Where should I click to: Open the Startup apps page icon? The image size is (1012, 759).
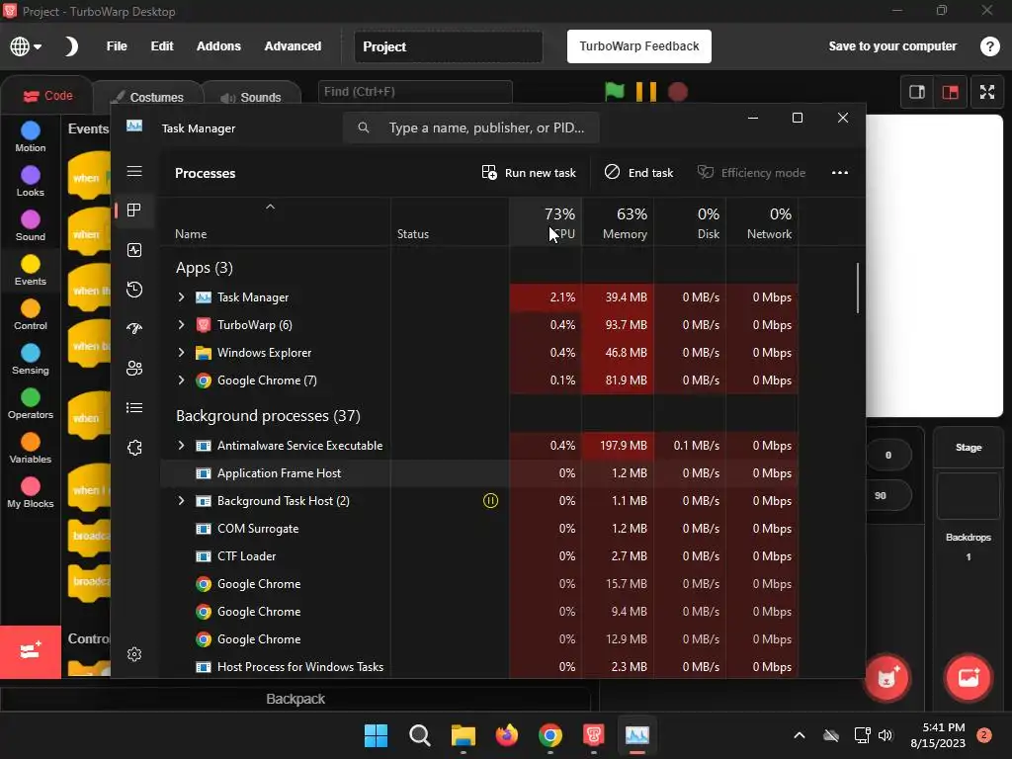[x=134, y=328]
